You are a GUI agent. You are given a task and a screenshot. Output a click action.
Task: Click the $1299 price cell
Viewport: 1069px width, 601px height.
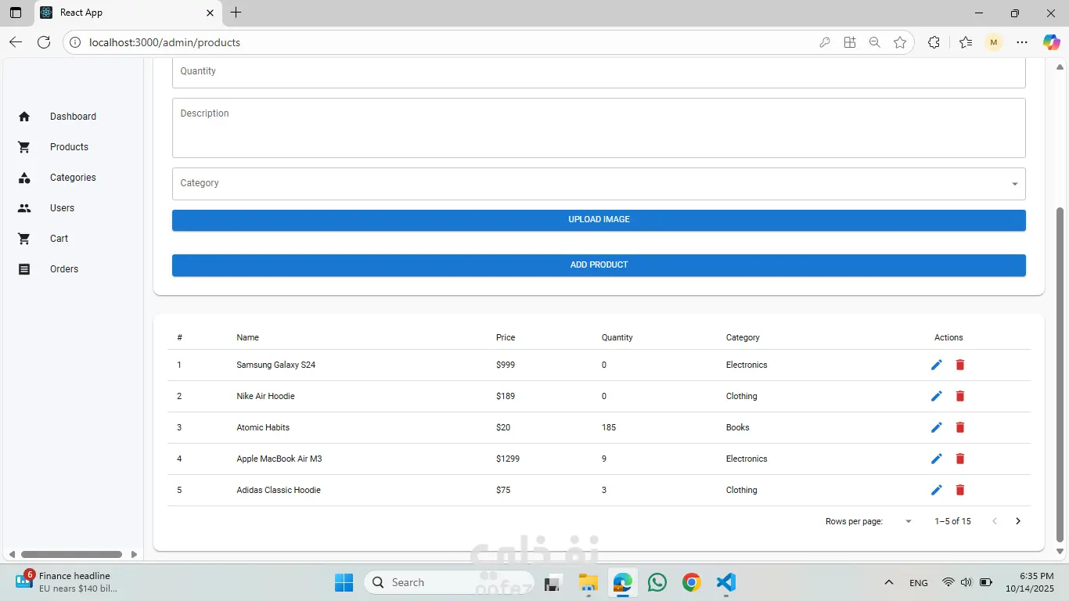coord(508,459)
